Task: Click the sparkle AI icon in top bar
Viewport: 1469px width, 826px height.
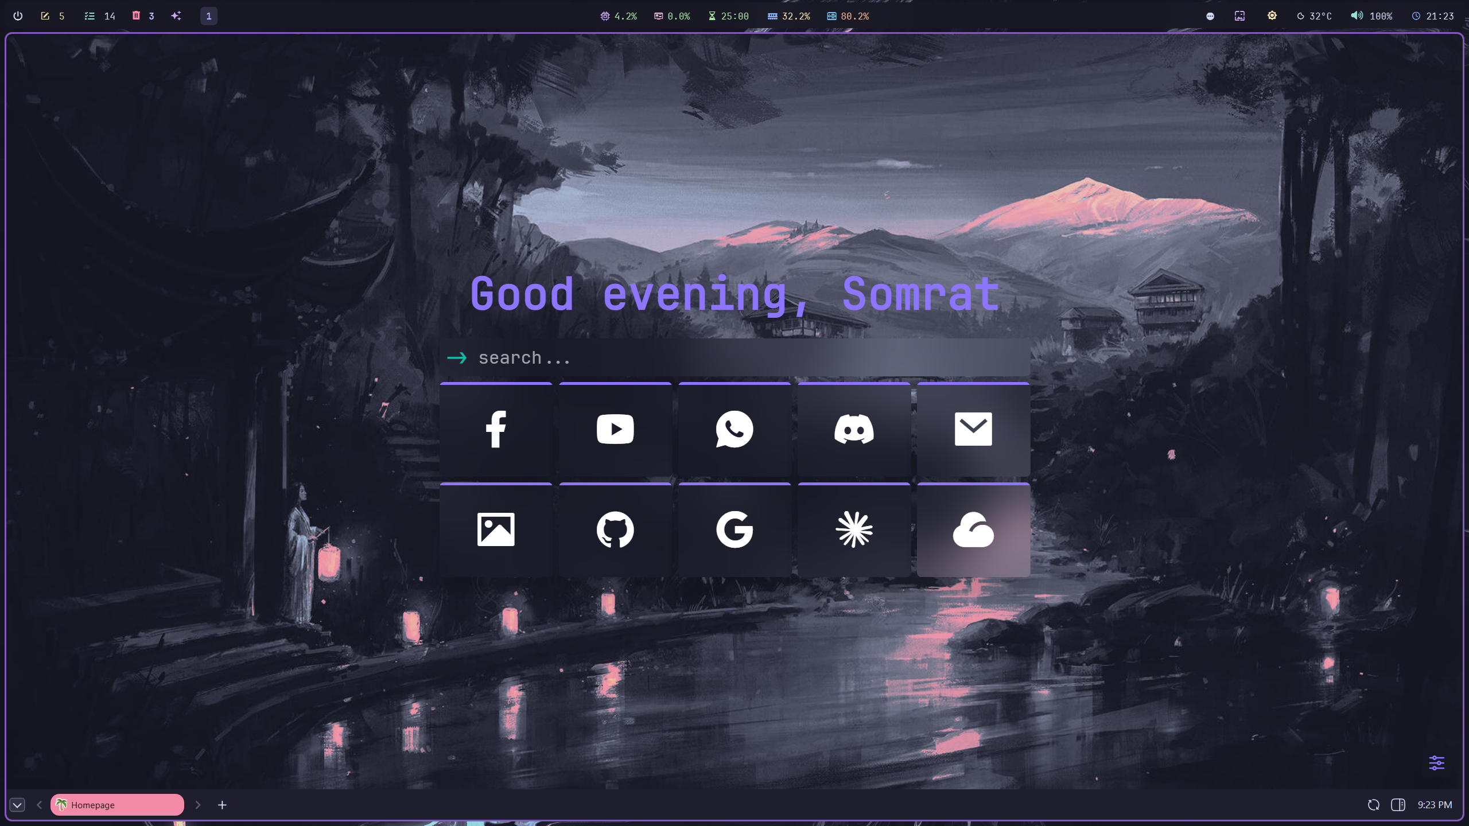Action: (176, 16)
